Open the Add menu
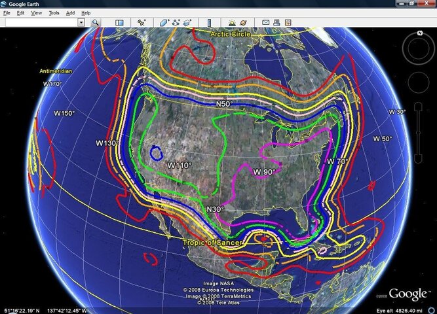Image resolution: width=437 pixels, height=314 pixels. pyautogui.click(x=70, y=13)
